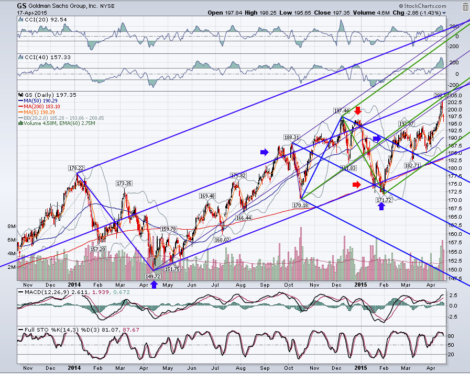Click the '160.02' price low label

[x=222, y=240]
